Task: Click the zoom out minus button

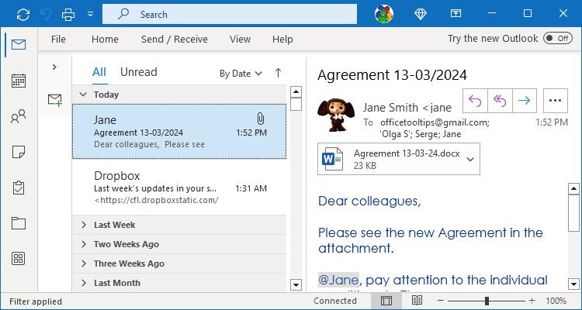Action: click(x=441, y=301)
